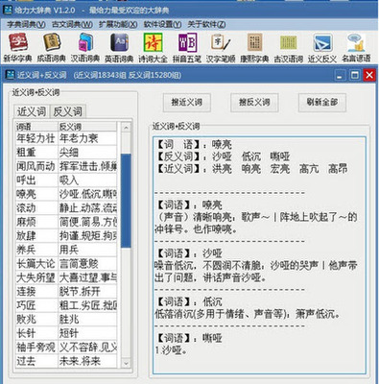Click the word list scrollbar down arrow

tap(126, 364)
